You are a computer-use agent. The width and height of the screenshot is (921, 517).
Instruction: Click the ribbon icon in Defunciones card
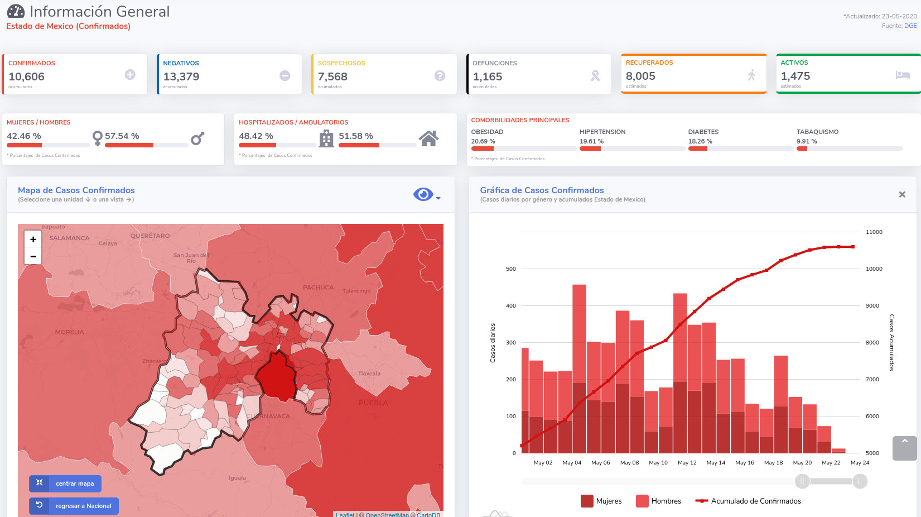(x=595, y=75)
